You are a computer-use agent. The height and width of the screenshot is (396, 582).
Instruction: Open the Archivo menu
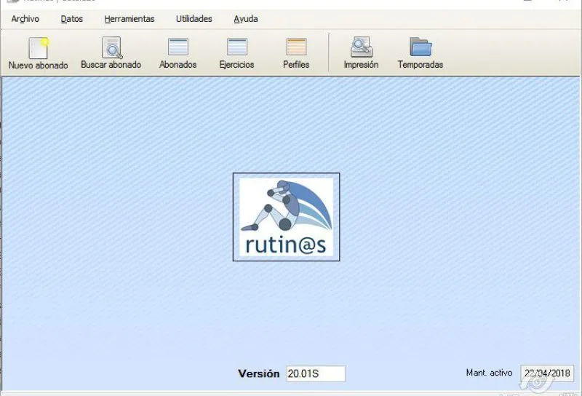click(25, 19)
